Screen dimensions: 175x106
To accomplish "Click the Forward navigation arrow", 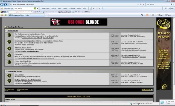I will [5, 4].
